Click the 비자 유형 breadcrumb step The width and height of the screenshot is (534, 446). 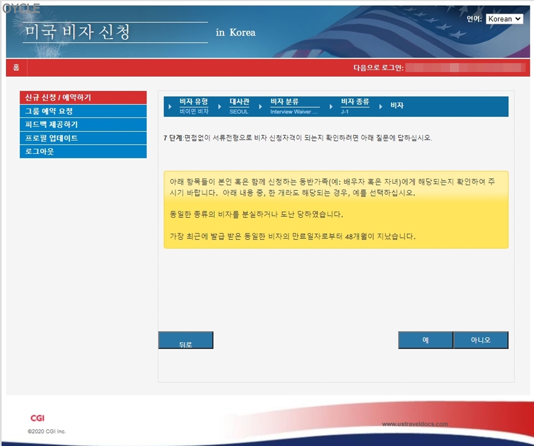tap(194, 102)
